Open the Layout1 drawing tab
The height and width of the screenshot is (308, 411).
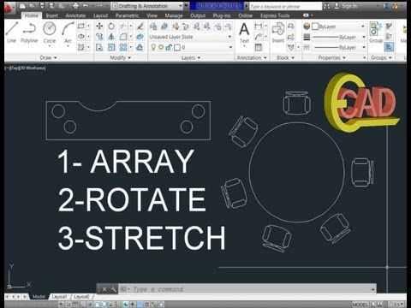pos(60,297)
